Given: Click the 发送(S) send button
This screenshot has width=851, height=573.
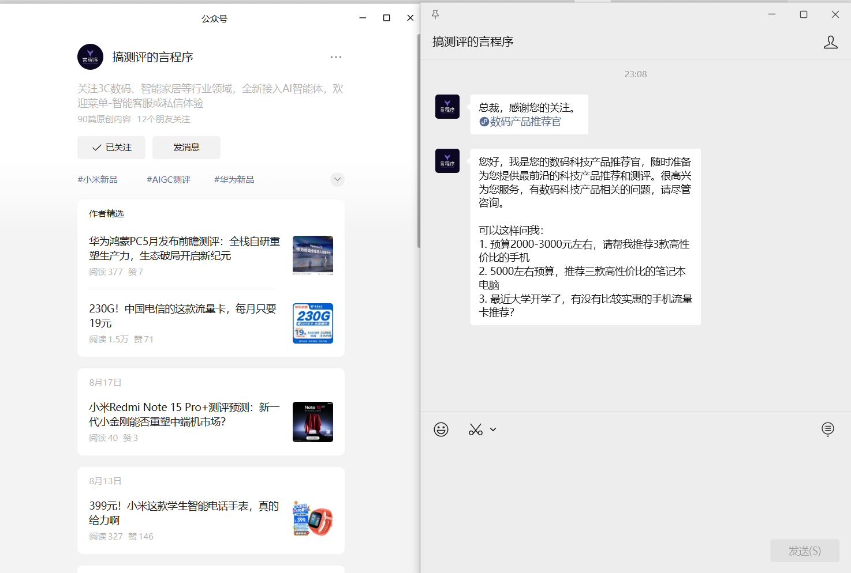Looking at the screenshot, I should tap(805, 551).
